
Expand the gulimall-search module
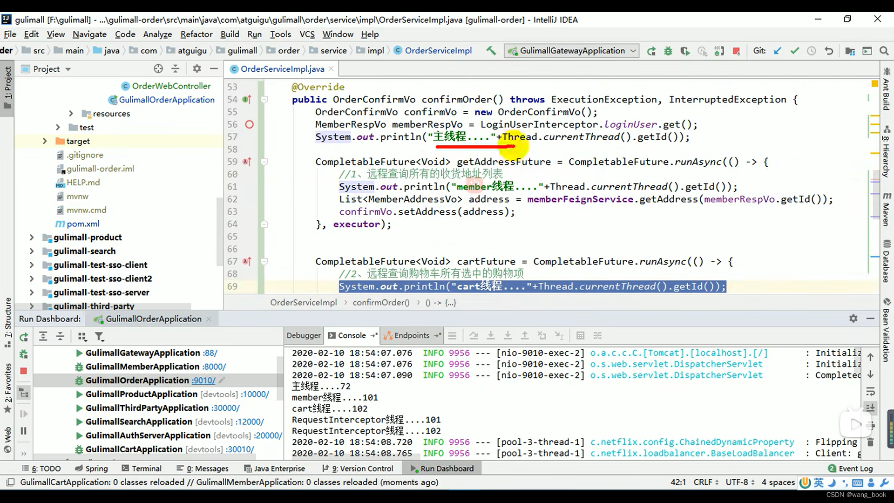(x=32, y=251)
